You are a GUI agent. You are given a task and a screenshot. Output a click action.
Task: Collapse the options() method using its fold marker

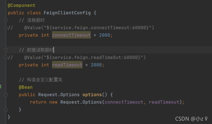click(x=6, y=95)
